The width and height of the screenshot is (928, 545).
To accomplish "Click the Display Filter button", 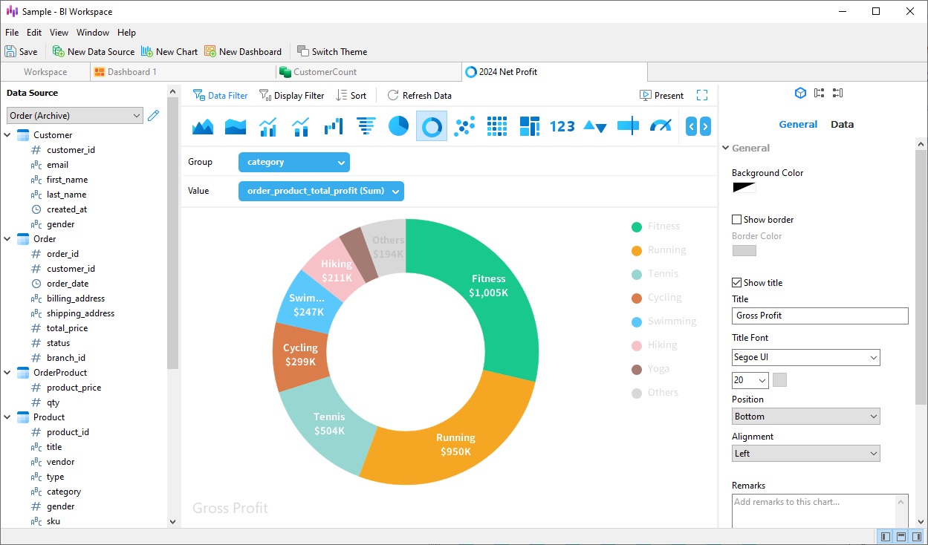I will tap(291, 95).
